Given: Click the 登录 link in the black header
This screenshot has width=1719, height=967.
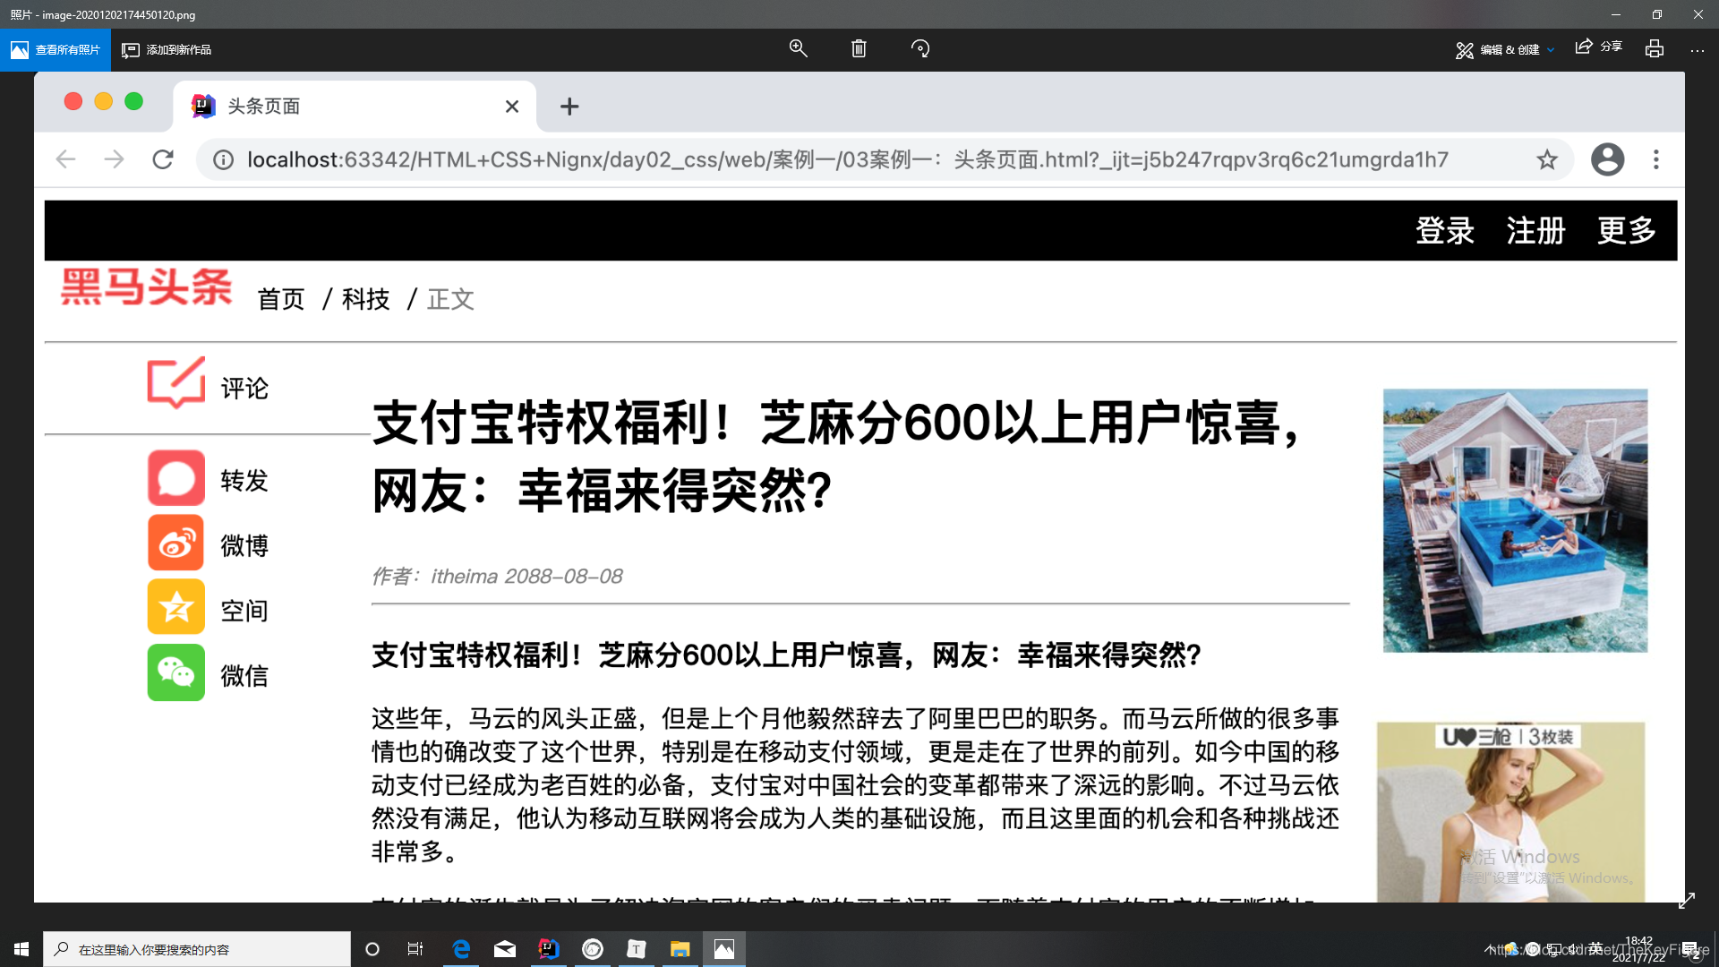Looking at the screenshot, I should pos(1444,230).
